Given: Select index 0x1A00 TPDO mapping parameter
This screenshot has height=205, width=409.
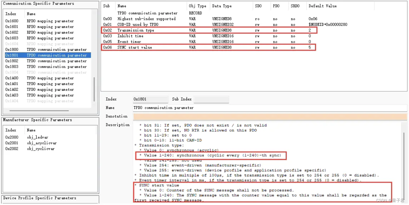Looking at the screenshot, I should click(x=48, y=78).
